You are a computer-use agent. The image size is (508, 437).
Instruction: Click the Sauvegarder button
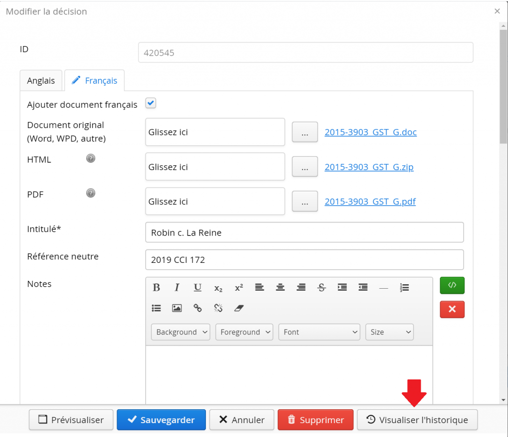(161, 420)
